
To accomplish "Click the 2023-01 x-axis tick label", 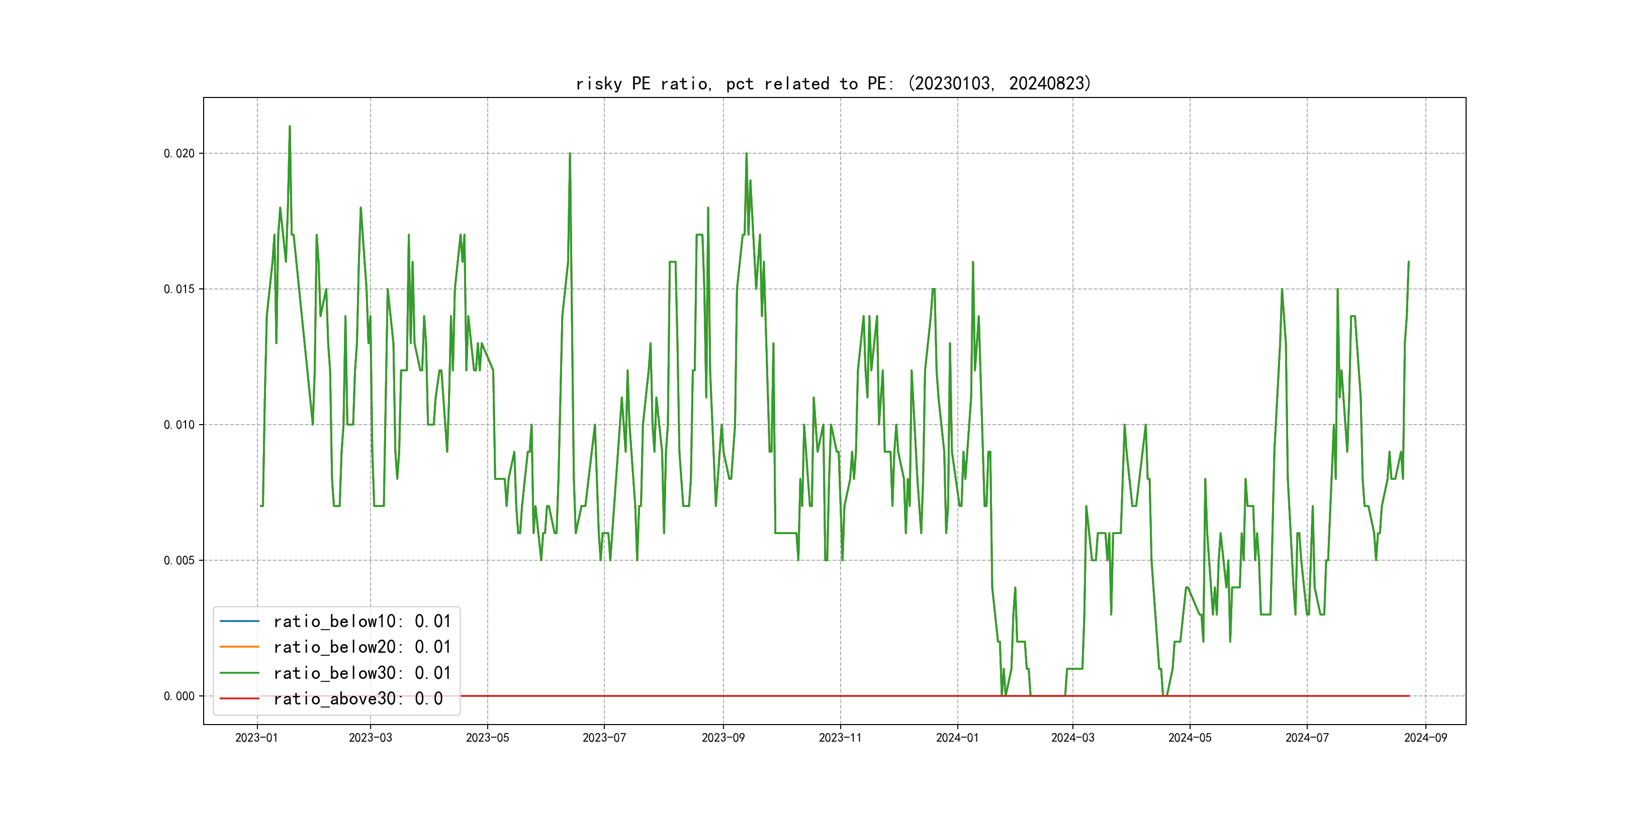I will tap(256, 738).
